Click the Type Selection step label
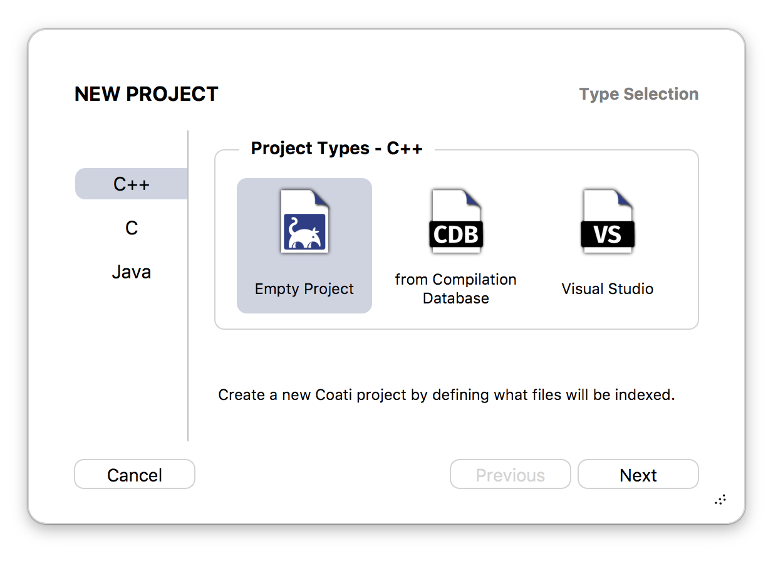Viewport: 773px width, 563px height. click(639, 94)
